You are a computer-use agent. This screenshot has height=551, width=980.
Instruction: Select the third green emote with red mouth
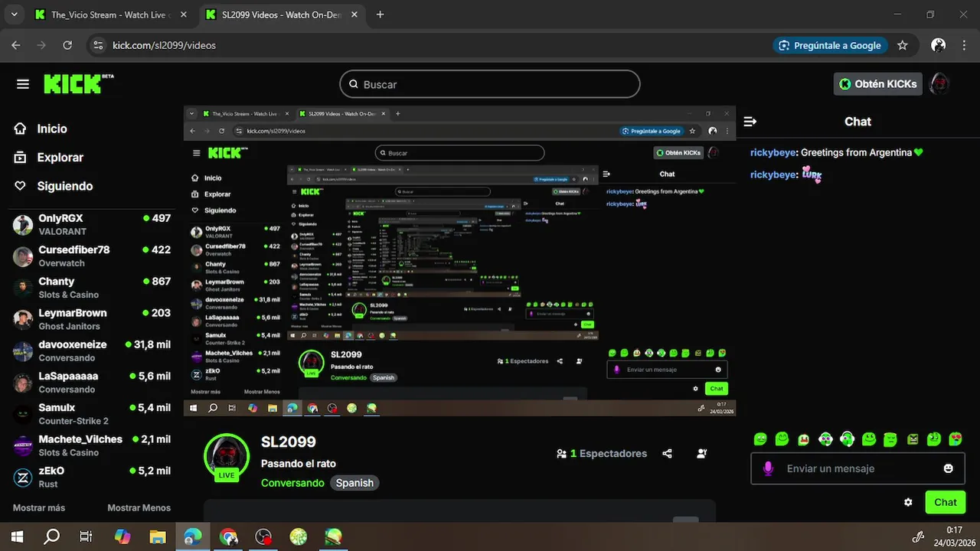(x=803, y=439)
